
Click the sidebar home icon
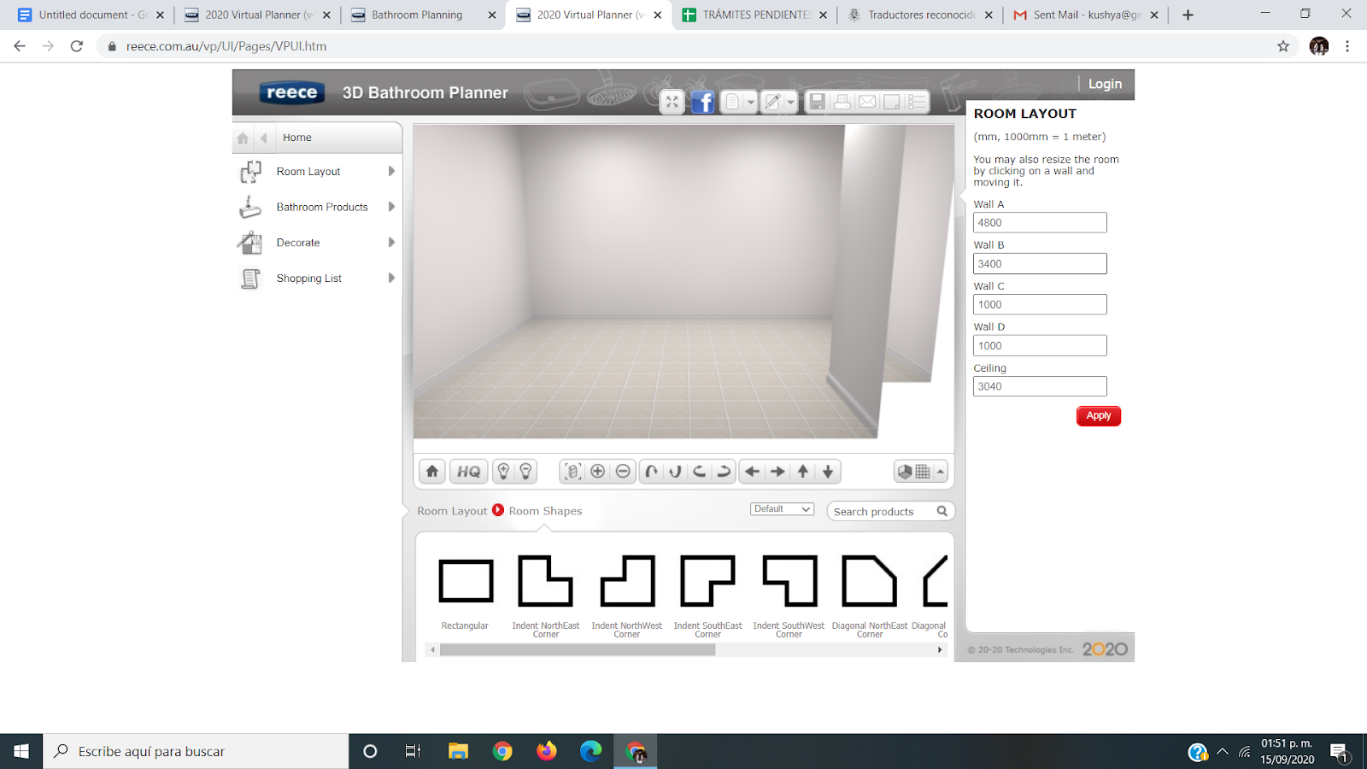pos(243,138)
